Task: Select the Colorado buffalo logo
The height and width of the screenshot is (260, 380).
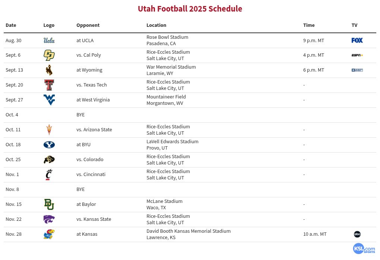Action: pyautogui.click(x=49, y=160)
